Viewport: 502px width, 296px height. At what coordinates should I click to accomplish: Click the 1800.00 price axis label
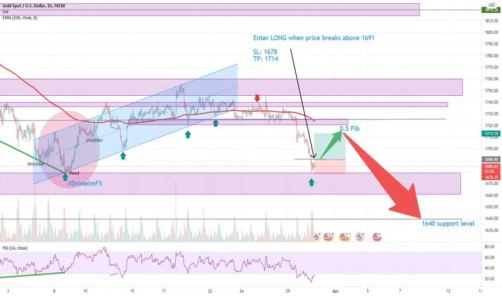click(491, 32)
